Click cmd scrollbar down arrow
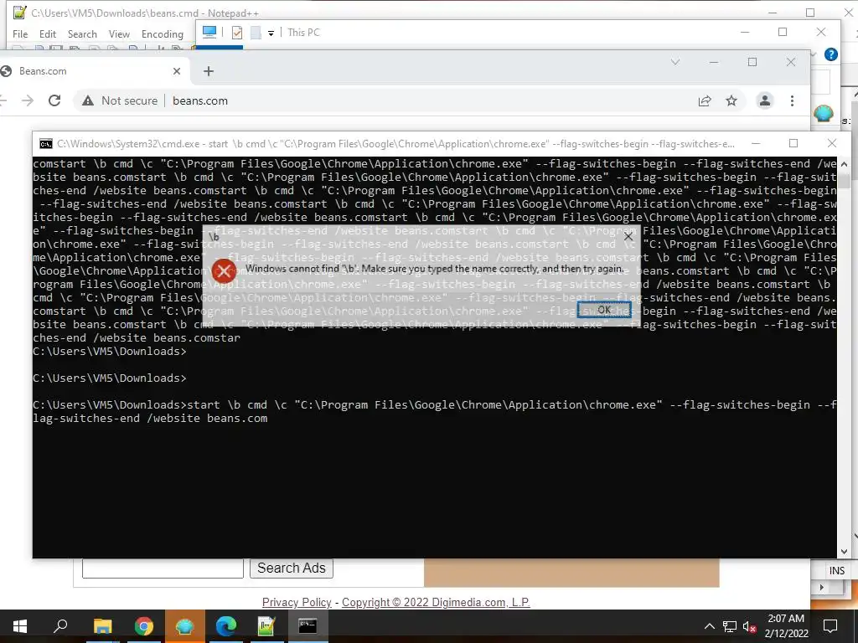The width and height of the screenshot is (858, 643). 844,552
